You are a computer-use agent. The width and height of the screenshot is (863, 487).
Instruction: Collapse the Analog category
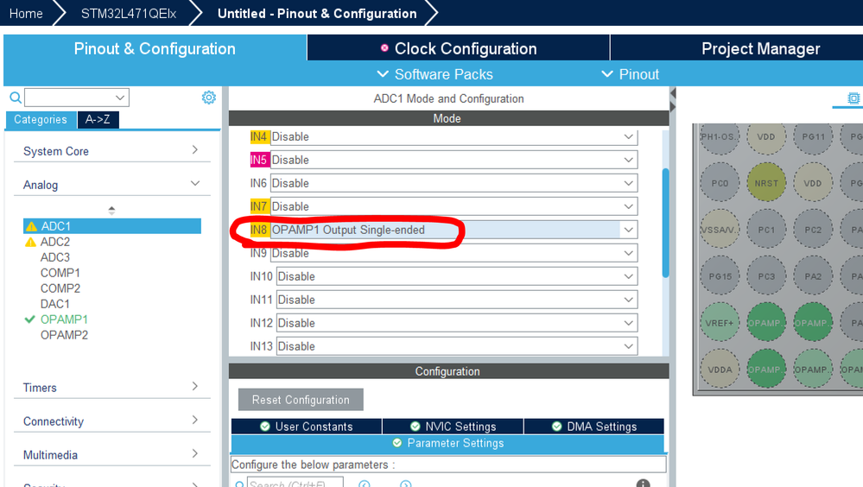click(x=111, y=184)
